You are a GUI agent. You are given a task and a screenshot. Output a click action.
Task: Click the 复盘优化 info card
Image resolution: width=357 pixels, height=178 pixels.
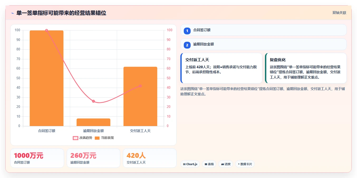306,68
